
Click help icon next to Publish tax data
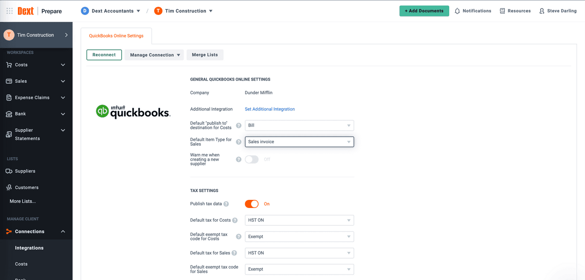click(x=226, y=204)
